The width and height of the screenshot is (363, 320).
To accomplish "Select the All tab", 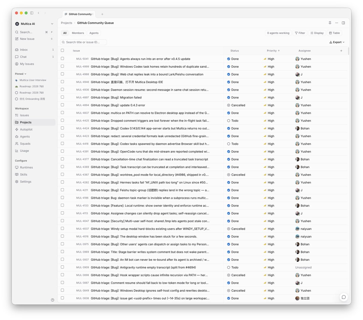I will coord(65,33).
